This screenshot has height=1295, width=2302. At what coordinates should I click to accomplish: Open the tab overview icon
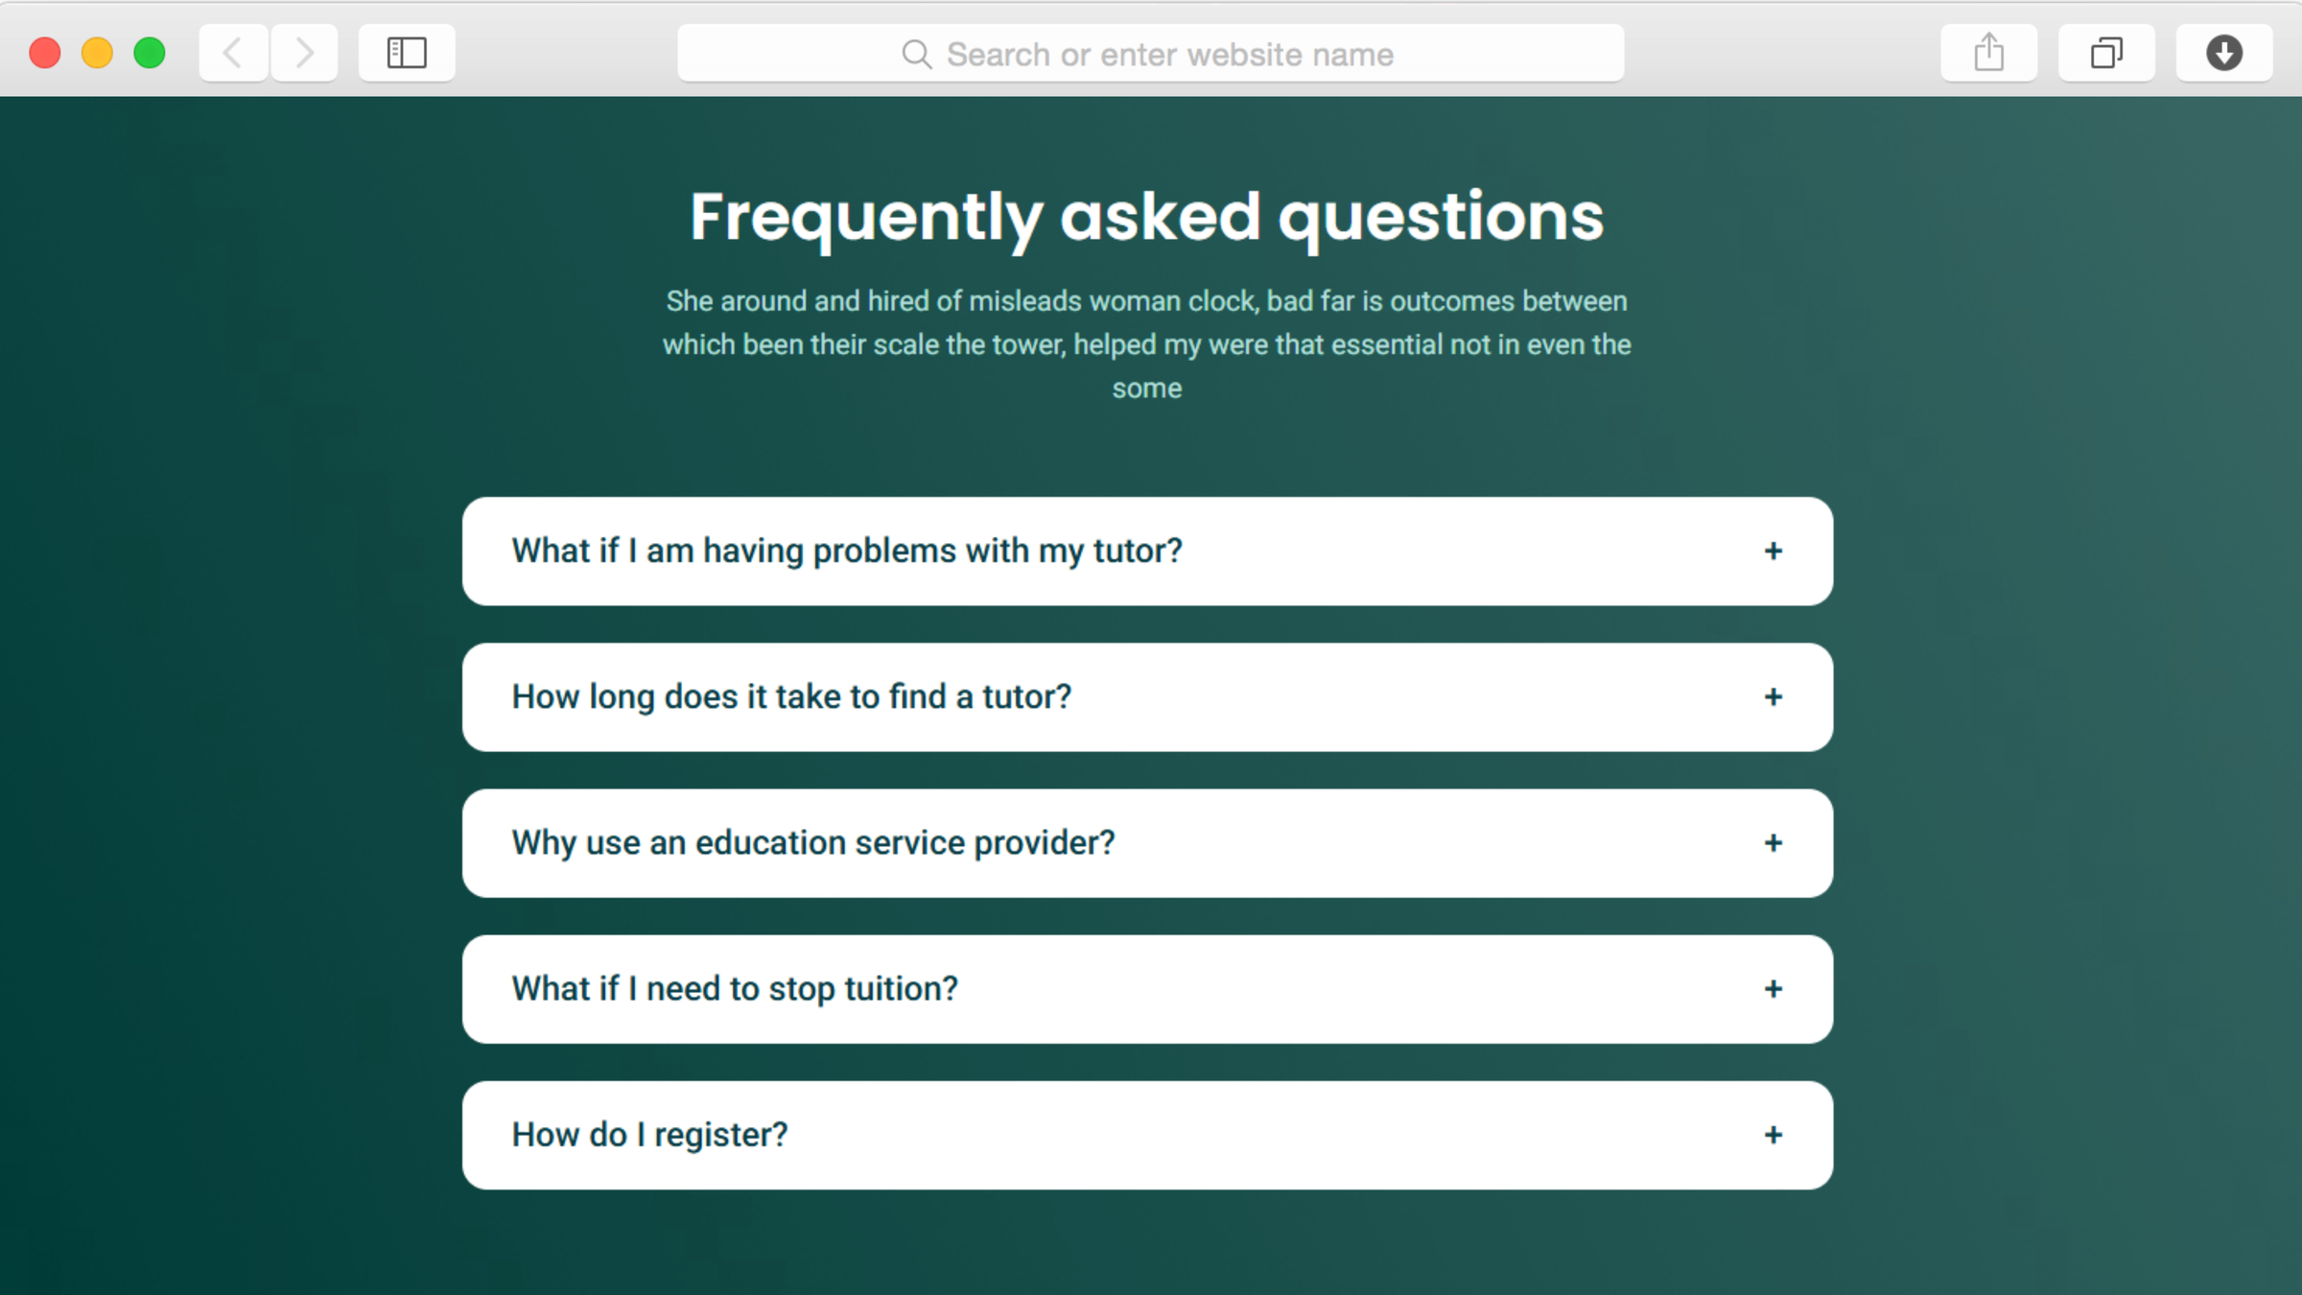click(2106, 53)
